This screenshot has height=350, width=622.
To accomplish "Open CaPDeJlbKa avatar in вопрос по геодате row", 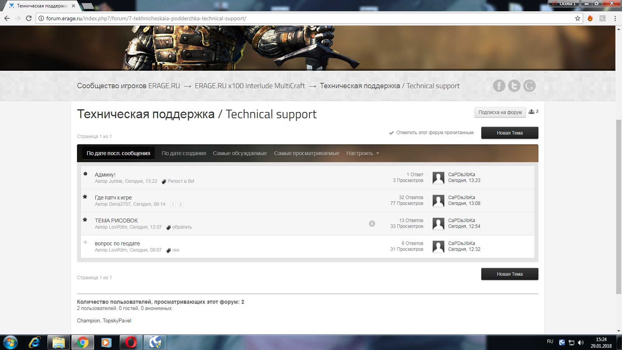I will 439,247.
